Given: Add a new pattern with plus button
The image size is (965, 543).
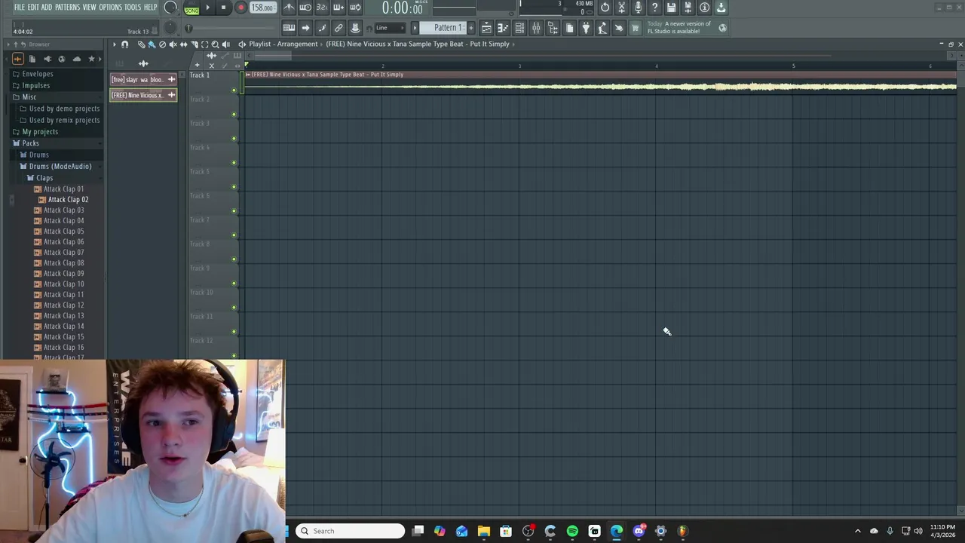Looking at the screenshot, I should point(471,28).
